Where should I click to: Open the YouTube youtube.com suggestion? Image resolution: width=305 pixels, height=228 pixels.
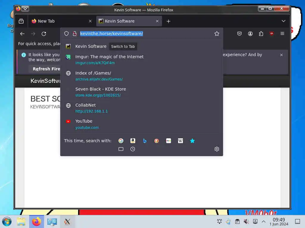[x=141, y=124]
